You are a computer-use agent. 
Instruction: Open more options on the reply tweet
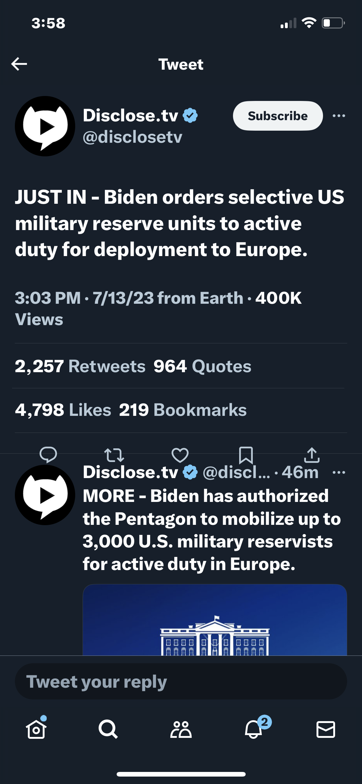pyautogui.click(x=339, y=473)
